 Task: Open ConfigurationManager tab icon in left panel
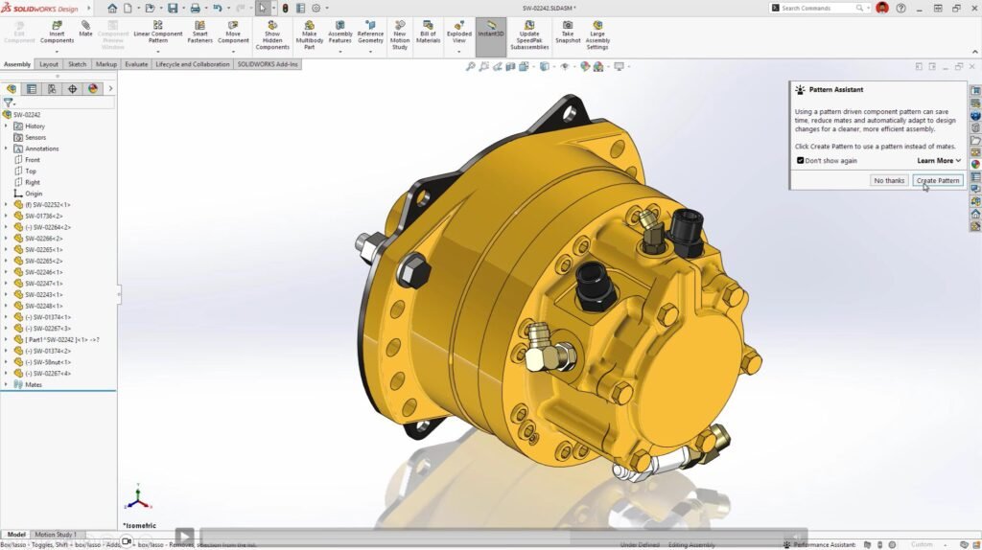[x=52, y=89]
